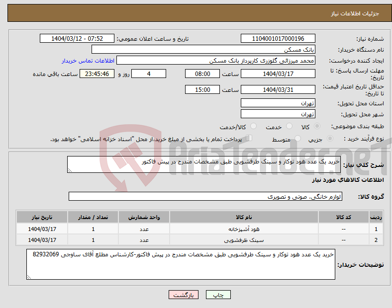The height and width of the screenshot is (308, 392).
Task: Click the unit عدد in هود آشپزخانه row
Action: pyautogui.click(x=144, y=229)
